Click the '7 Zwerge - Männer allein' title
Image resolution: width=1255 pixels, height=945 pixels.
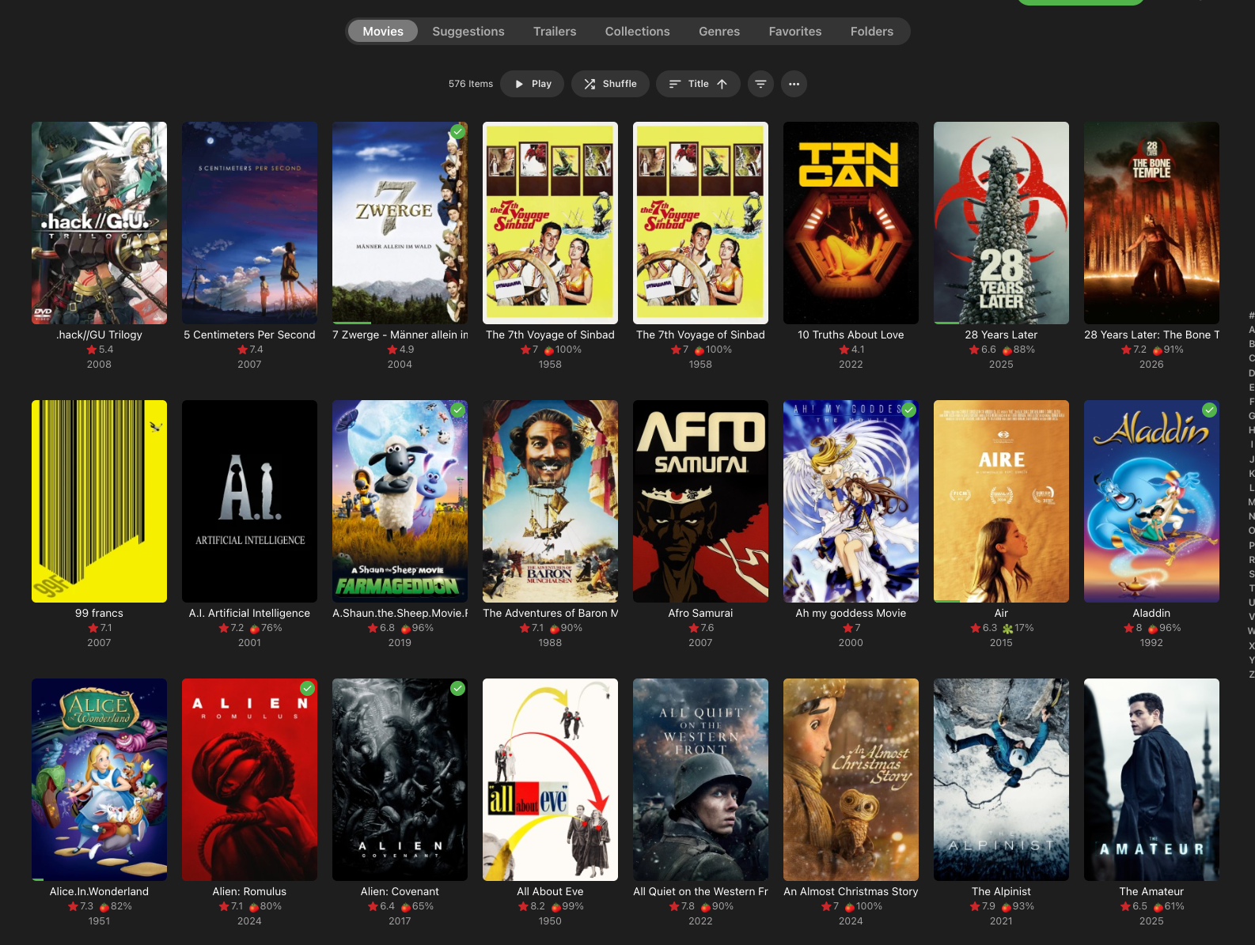pos(400,335)
